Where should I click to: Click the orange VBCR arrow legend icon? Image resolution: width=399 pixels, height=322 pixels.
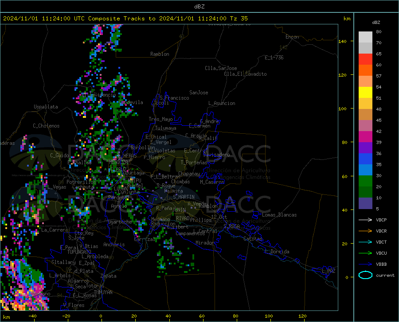365,231
